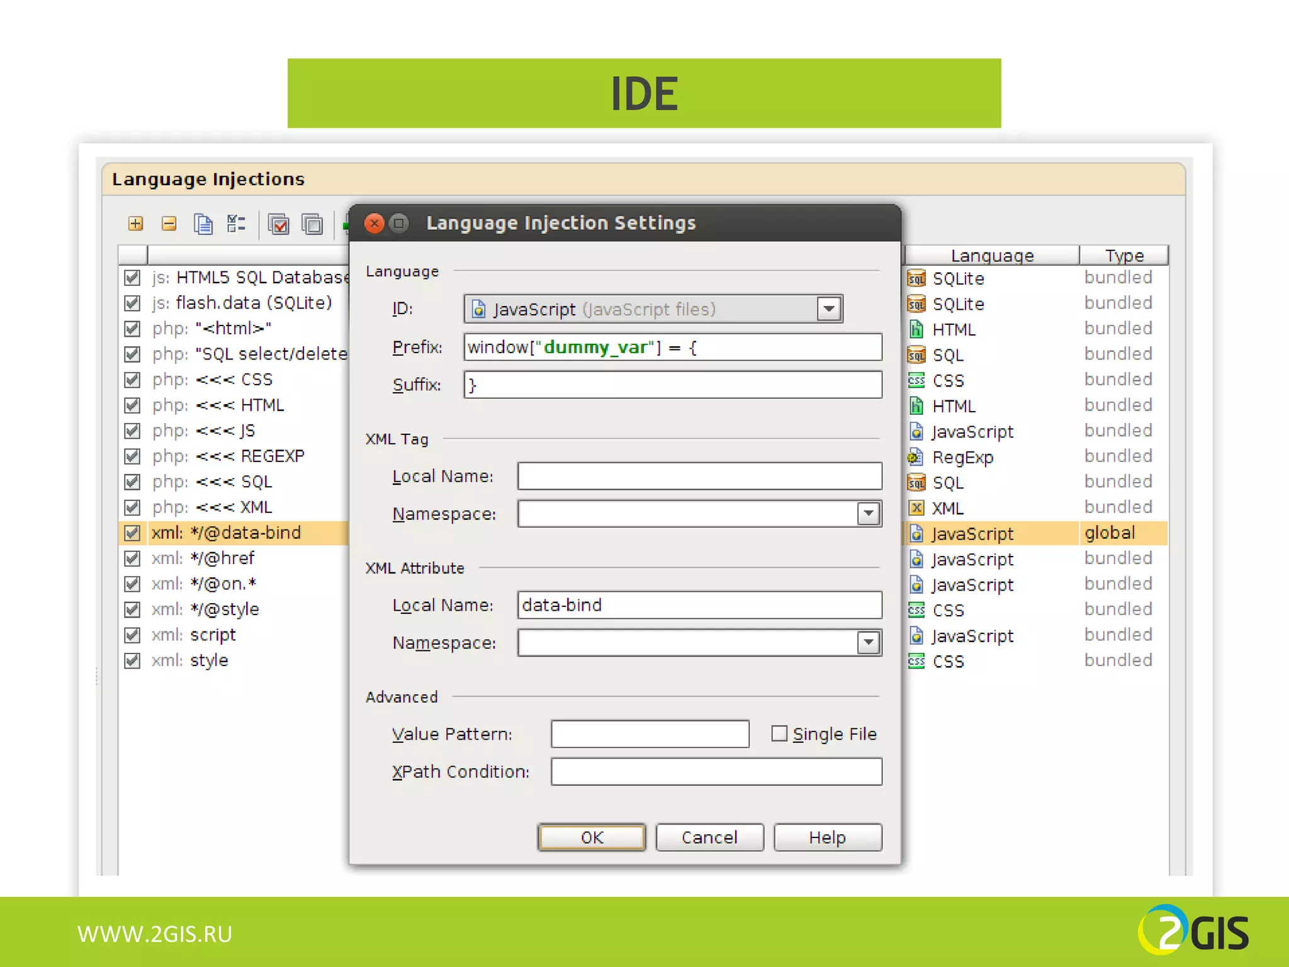Click OK to confirm injection settings
This screenshot has height=967, width=1289.
coord(592,837)
